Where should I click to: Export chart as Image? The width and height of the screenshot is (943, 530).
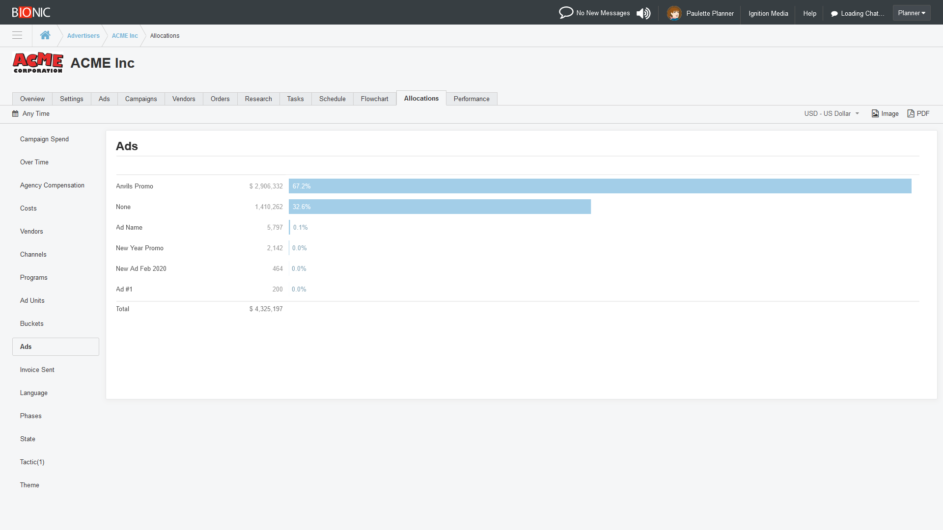tap(885, 114)
